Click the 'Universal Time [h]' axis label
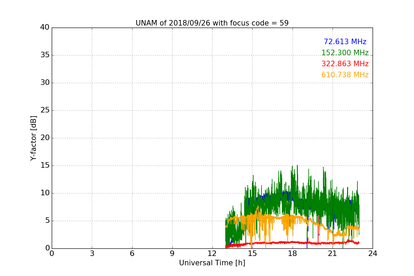This screenshot has height=276, width=414. (212, 263)
